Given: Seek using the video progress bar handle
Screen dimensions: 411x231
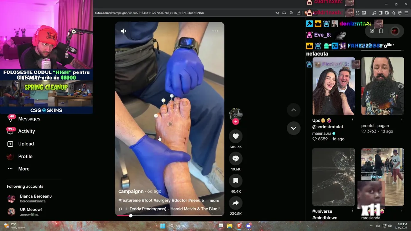Looking at the screenshot, I should pos(131,216).
